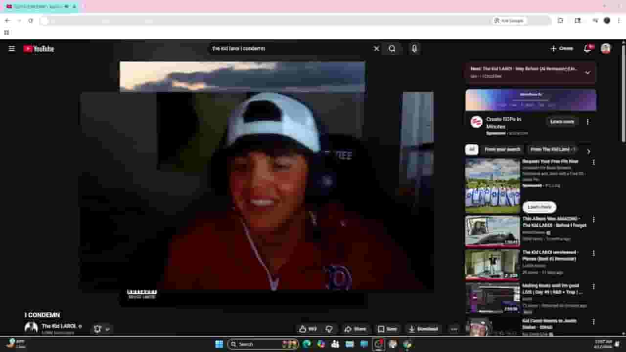Download the I CONDEMN video
626x352 pixels.
(x=424, y=329)
